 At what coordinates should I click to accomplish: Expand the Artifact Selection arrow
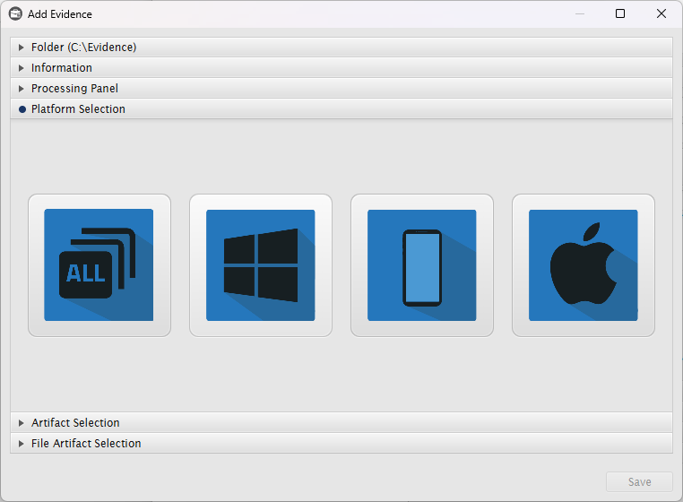coord(21,423)
